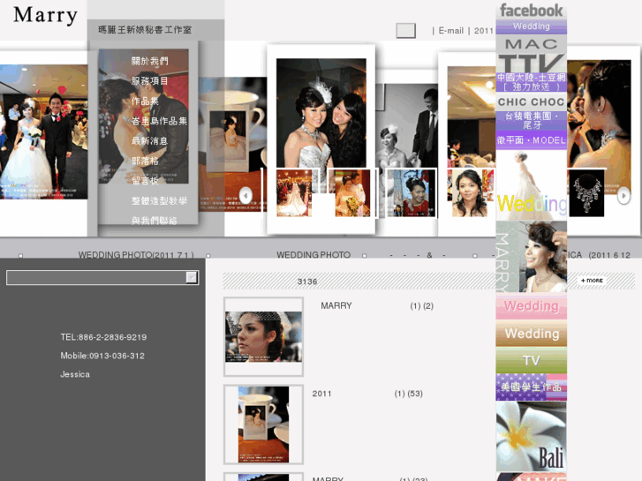Open the bride and groom walking photo
642x481 pixels.
pyautogui.click(x=44, y=132)
